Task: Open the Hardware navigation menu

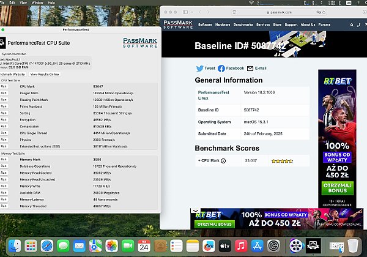Action: pyautogui.click(x=223, y=24)
